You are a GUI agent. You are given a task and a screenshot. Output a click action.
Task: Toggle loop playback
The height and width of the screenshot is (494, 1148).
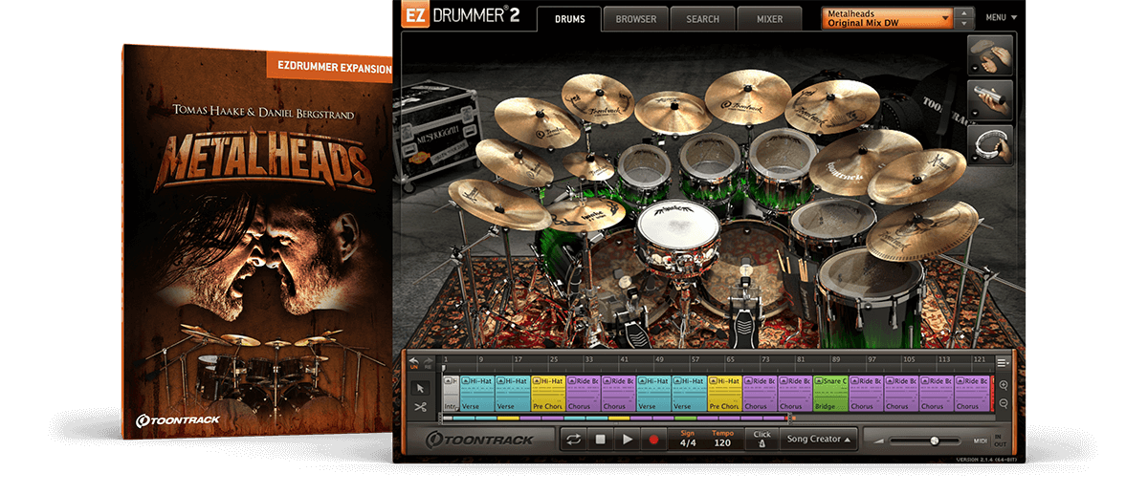pos(574,440)
